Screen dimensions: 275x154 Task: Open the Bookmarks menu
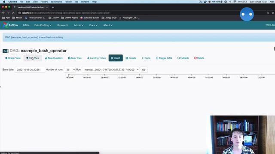pos(56,2)
